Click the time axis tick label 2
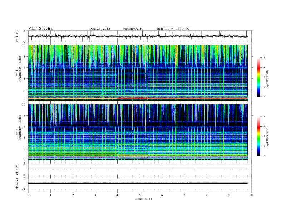 tap(73, 195)
